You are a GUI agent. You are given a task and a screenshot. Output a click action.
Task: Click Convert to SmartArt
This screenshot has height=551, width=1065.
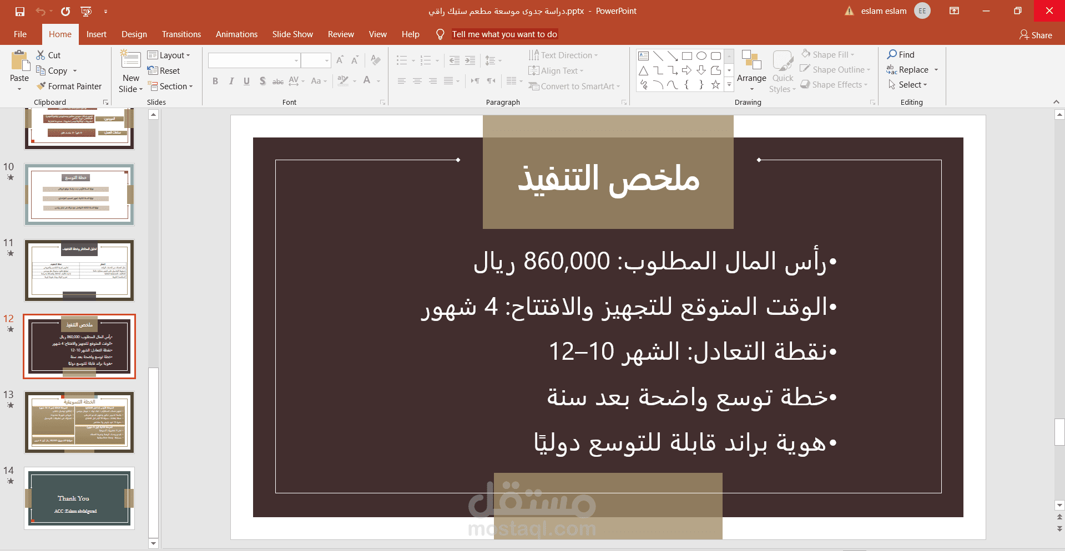(x=574, y=86)
